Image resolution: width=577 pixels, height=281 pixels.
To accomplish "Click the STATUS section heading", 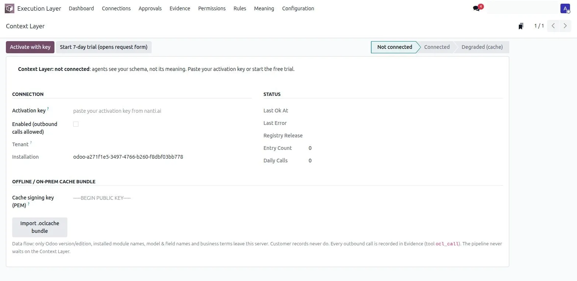I will [272, 94].
